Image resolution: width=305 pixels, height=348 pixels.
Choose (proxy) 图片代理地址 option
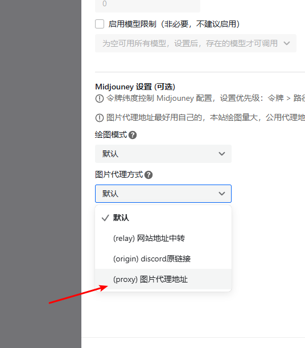click(163, 279)
